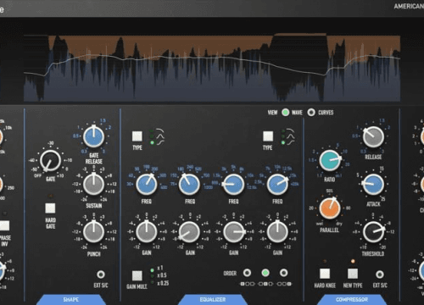424x305 pixels.
Task: Click the Sustain knob
Action: pyautogui.click(x=93, y=185)
